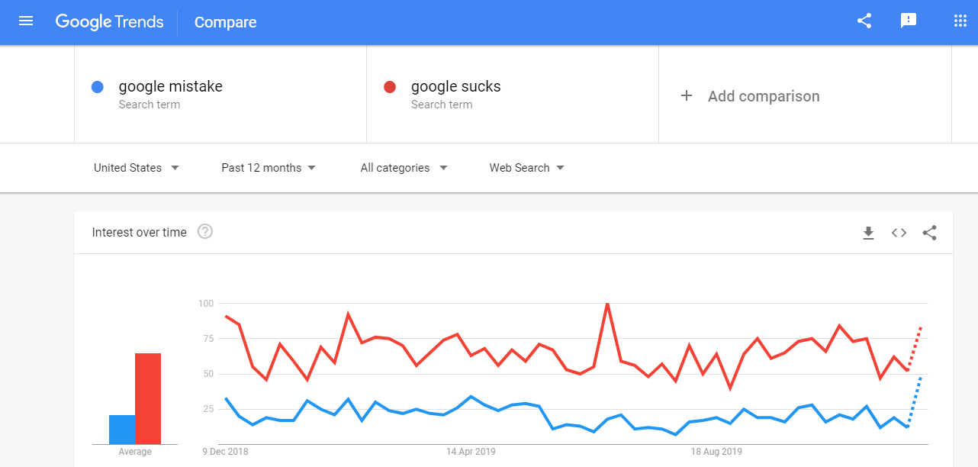The width and height of the screenshot is (978, 467).
Task: Open the send feedback icon
Action: click(x=909, y=21)
